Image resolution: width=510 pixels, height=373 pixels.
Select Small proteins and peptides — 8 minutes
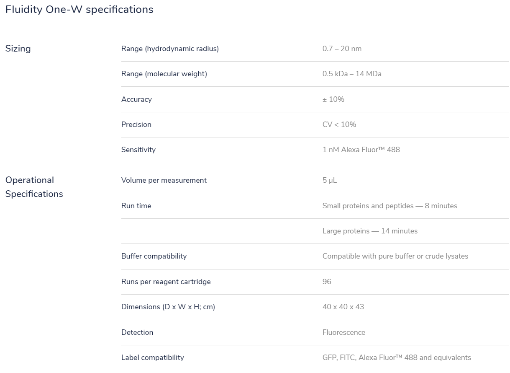click(x=390, y=206)
